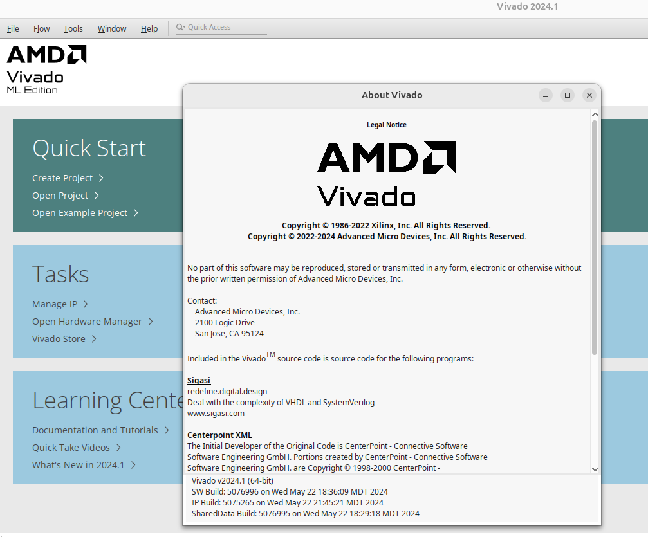This screenshot has height=537, width=648.
Task: Click Open Project link
Action: (x=60, y=196)
